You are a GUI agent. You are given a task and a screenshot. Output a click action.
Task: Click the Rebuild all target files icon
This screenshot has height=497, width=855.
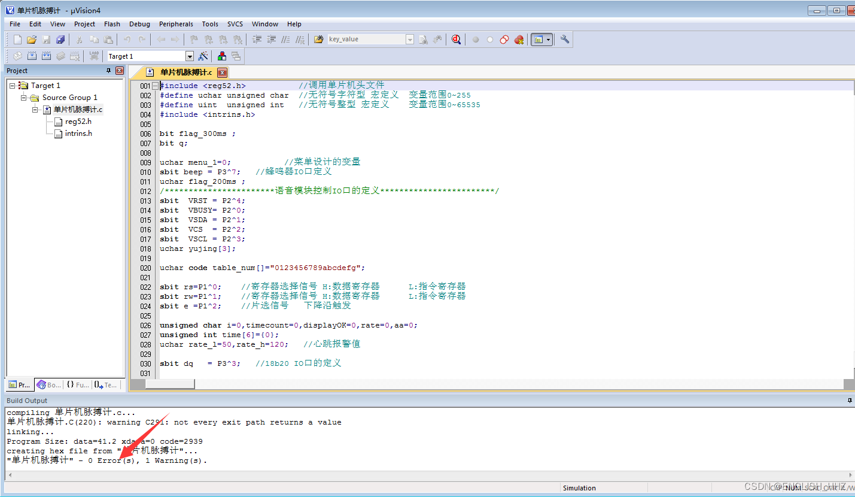(x=46, y=56)
